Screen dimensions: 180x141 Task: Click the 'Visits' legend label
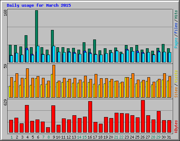pos(176,77)
